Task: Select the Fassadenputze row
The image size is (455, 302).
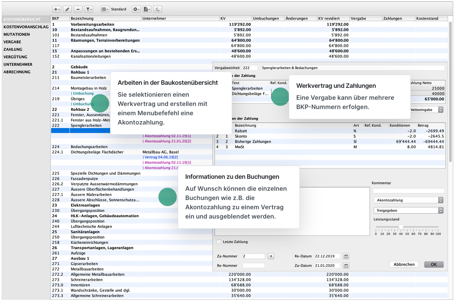Action: pyautogui.click(x=132, y=179)
